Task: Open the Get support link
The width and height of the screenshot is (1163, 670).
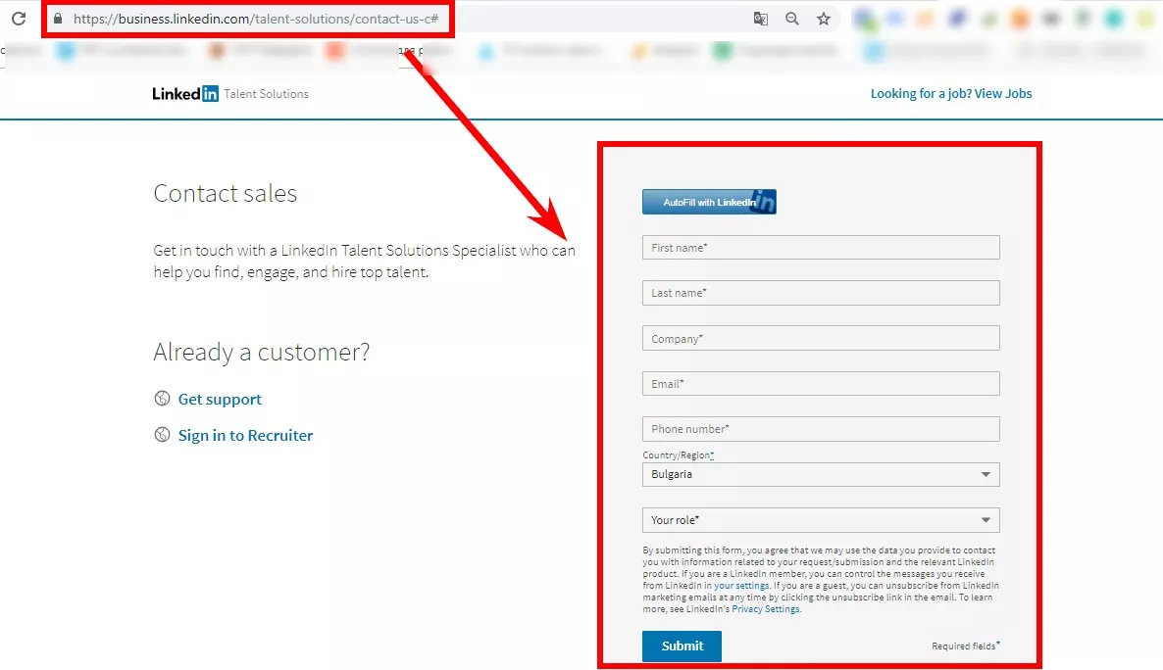Action: pos(220,399)
